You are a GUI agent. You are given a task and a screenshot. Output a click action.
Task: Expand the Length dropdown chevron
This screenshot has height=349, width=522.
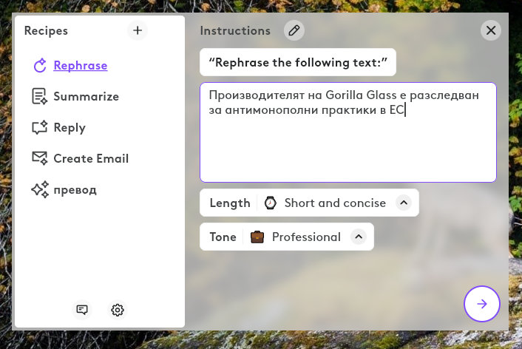[403, 203]
